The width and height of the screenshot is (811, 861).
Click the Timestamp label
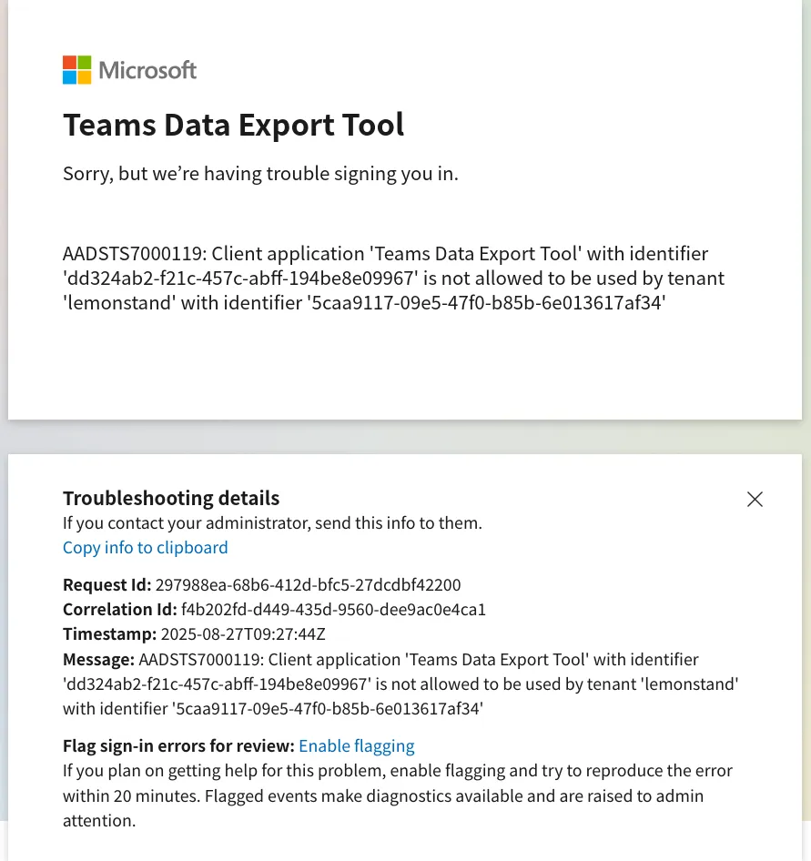tap(109, 634)
